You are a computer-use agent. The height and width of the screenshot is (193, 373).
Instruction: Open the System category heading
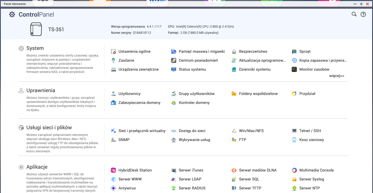coord(35,48)
